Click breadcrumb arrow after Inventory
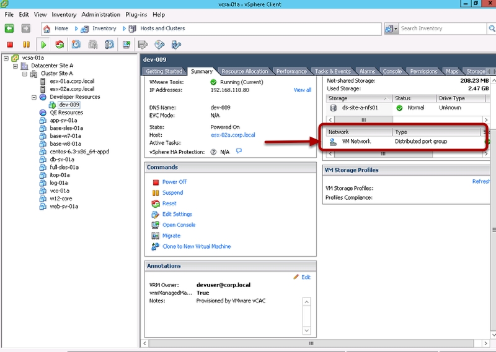496x352 pixels. click(125, 28)
